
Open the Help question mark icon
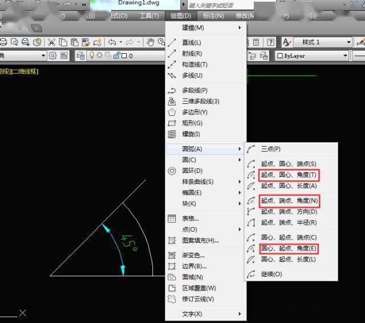tap(270, 42)
